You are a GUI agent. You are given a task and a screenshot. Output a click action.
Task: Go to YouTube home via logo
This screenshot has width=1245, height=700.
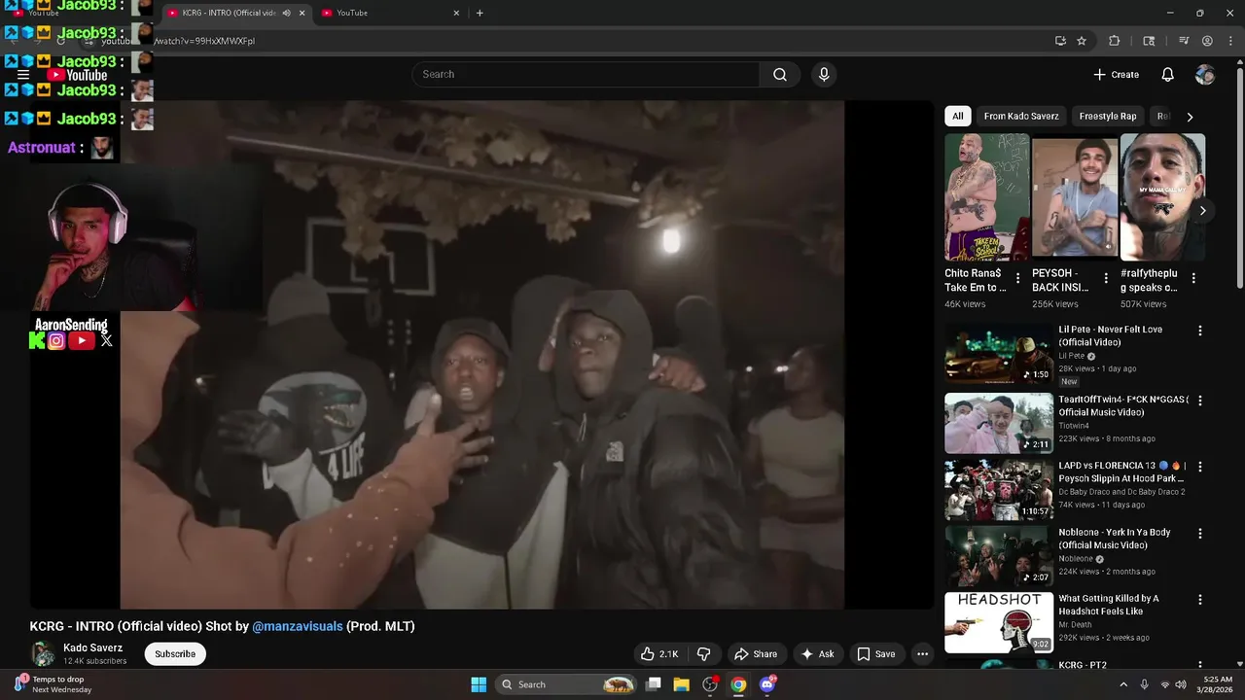pos(78,75)
